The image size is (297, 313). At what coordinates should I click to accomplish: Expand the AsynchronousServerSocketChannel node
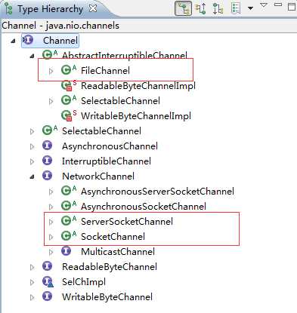click(51, 192)
